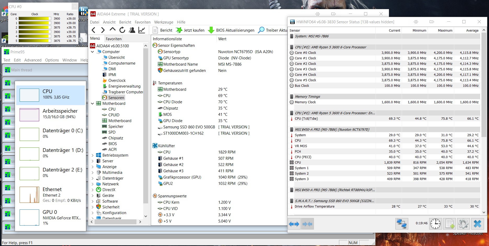The image size is (489, 246).
Task: Click the magnifier Treiber toolbar icon
Action: coord(261,30)
